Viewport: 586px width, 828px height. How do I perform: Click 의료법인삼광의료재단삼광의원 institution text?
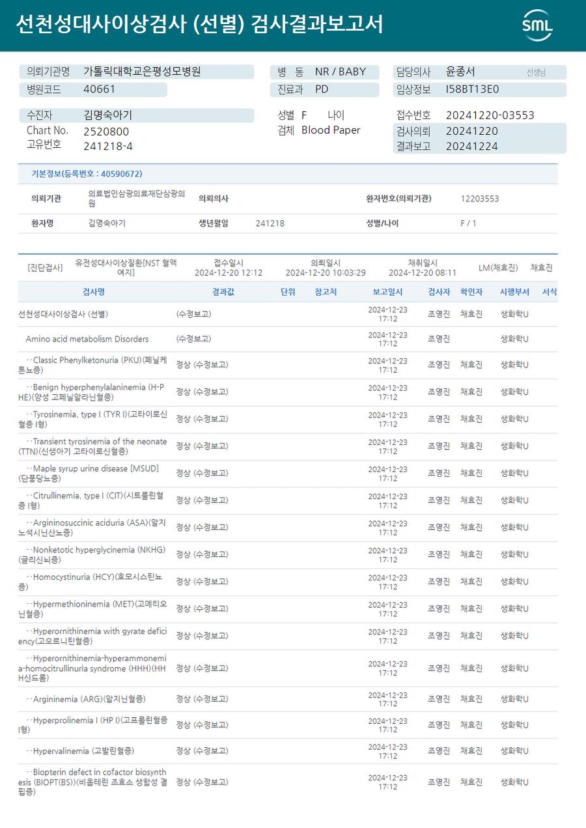pos(137,199)
